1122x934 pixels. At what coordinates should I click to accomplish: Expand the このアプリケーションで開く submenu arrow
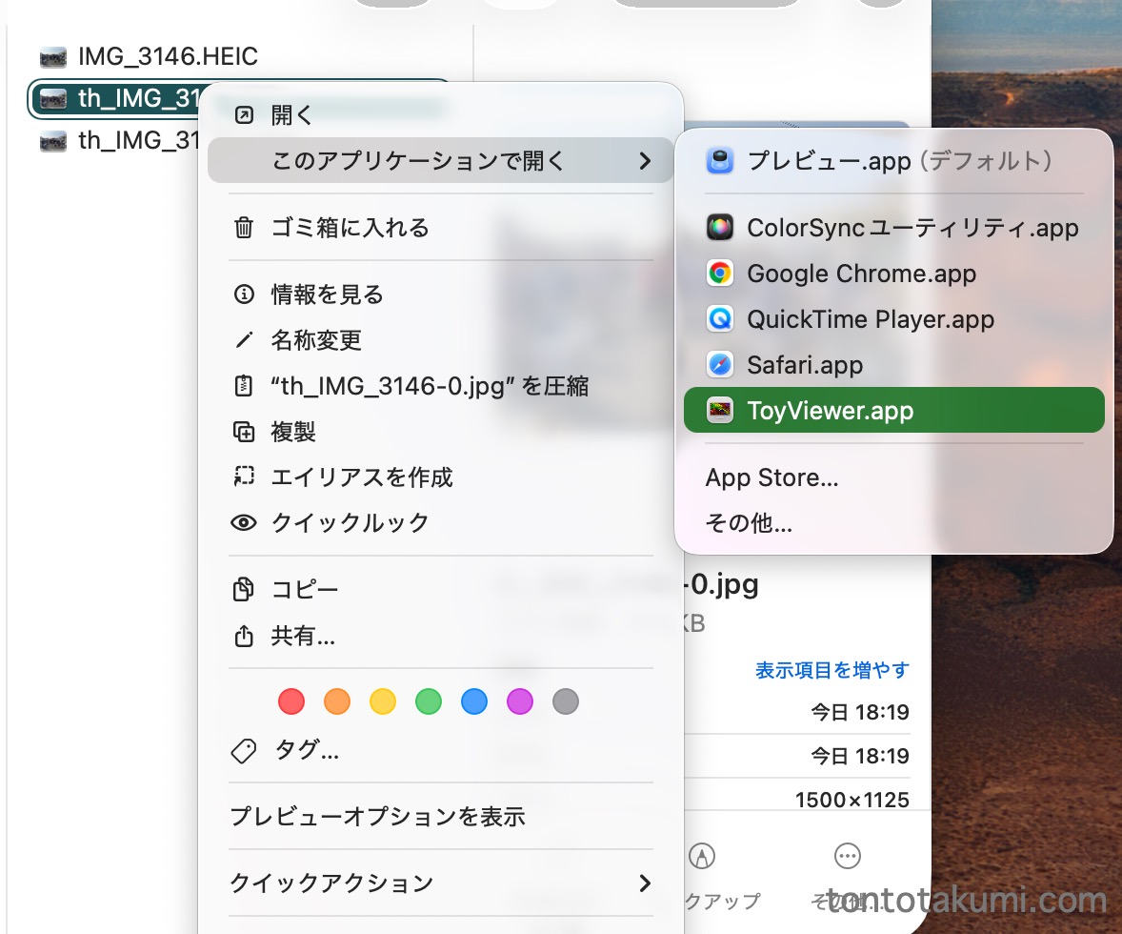[x=645, y=161]
